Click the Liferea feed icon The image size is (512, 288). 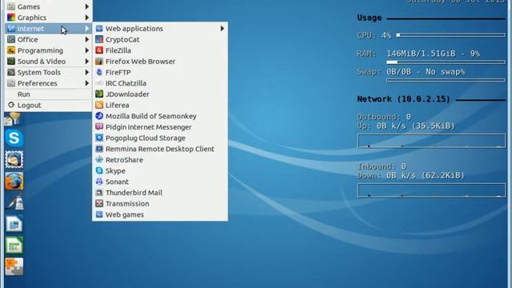[99, 105]
